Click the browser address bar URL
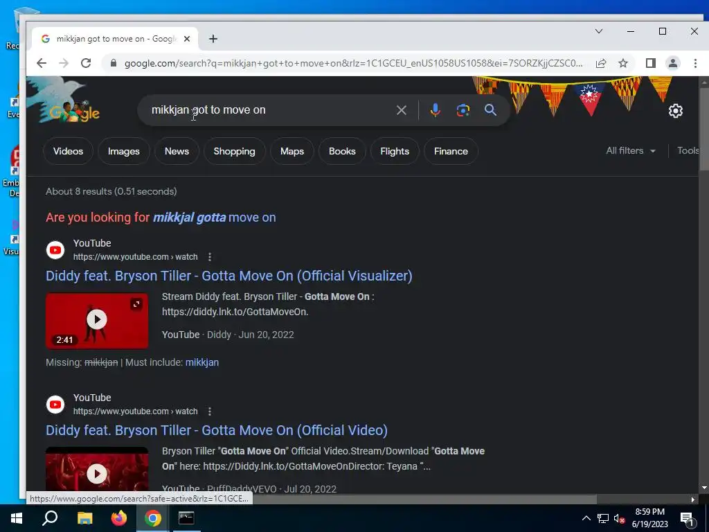 (353, 63)
